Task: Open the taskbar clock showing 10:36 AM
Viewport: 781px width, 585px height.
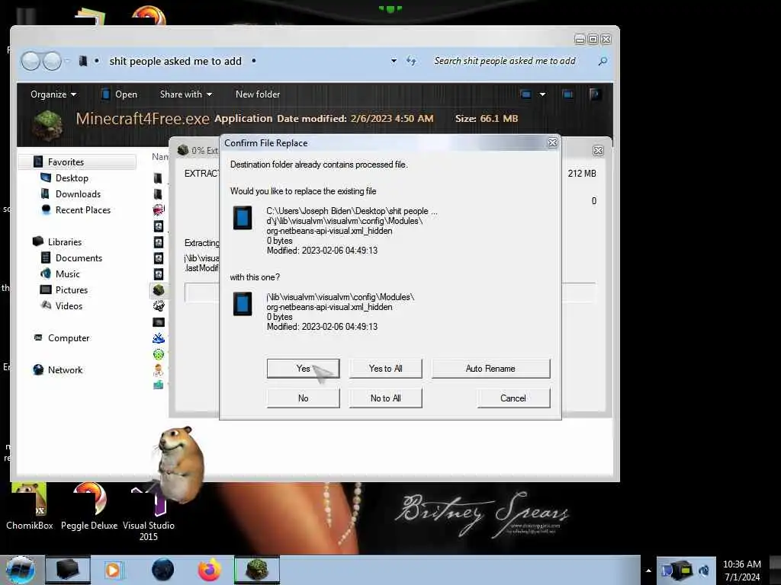Action: click(x=741, y=571)
